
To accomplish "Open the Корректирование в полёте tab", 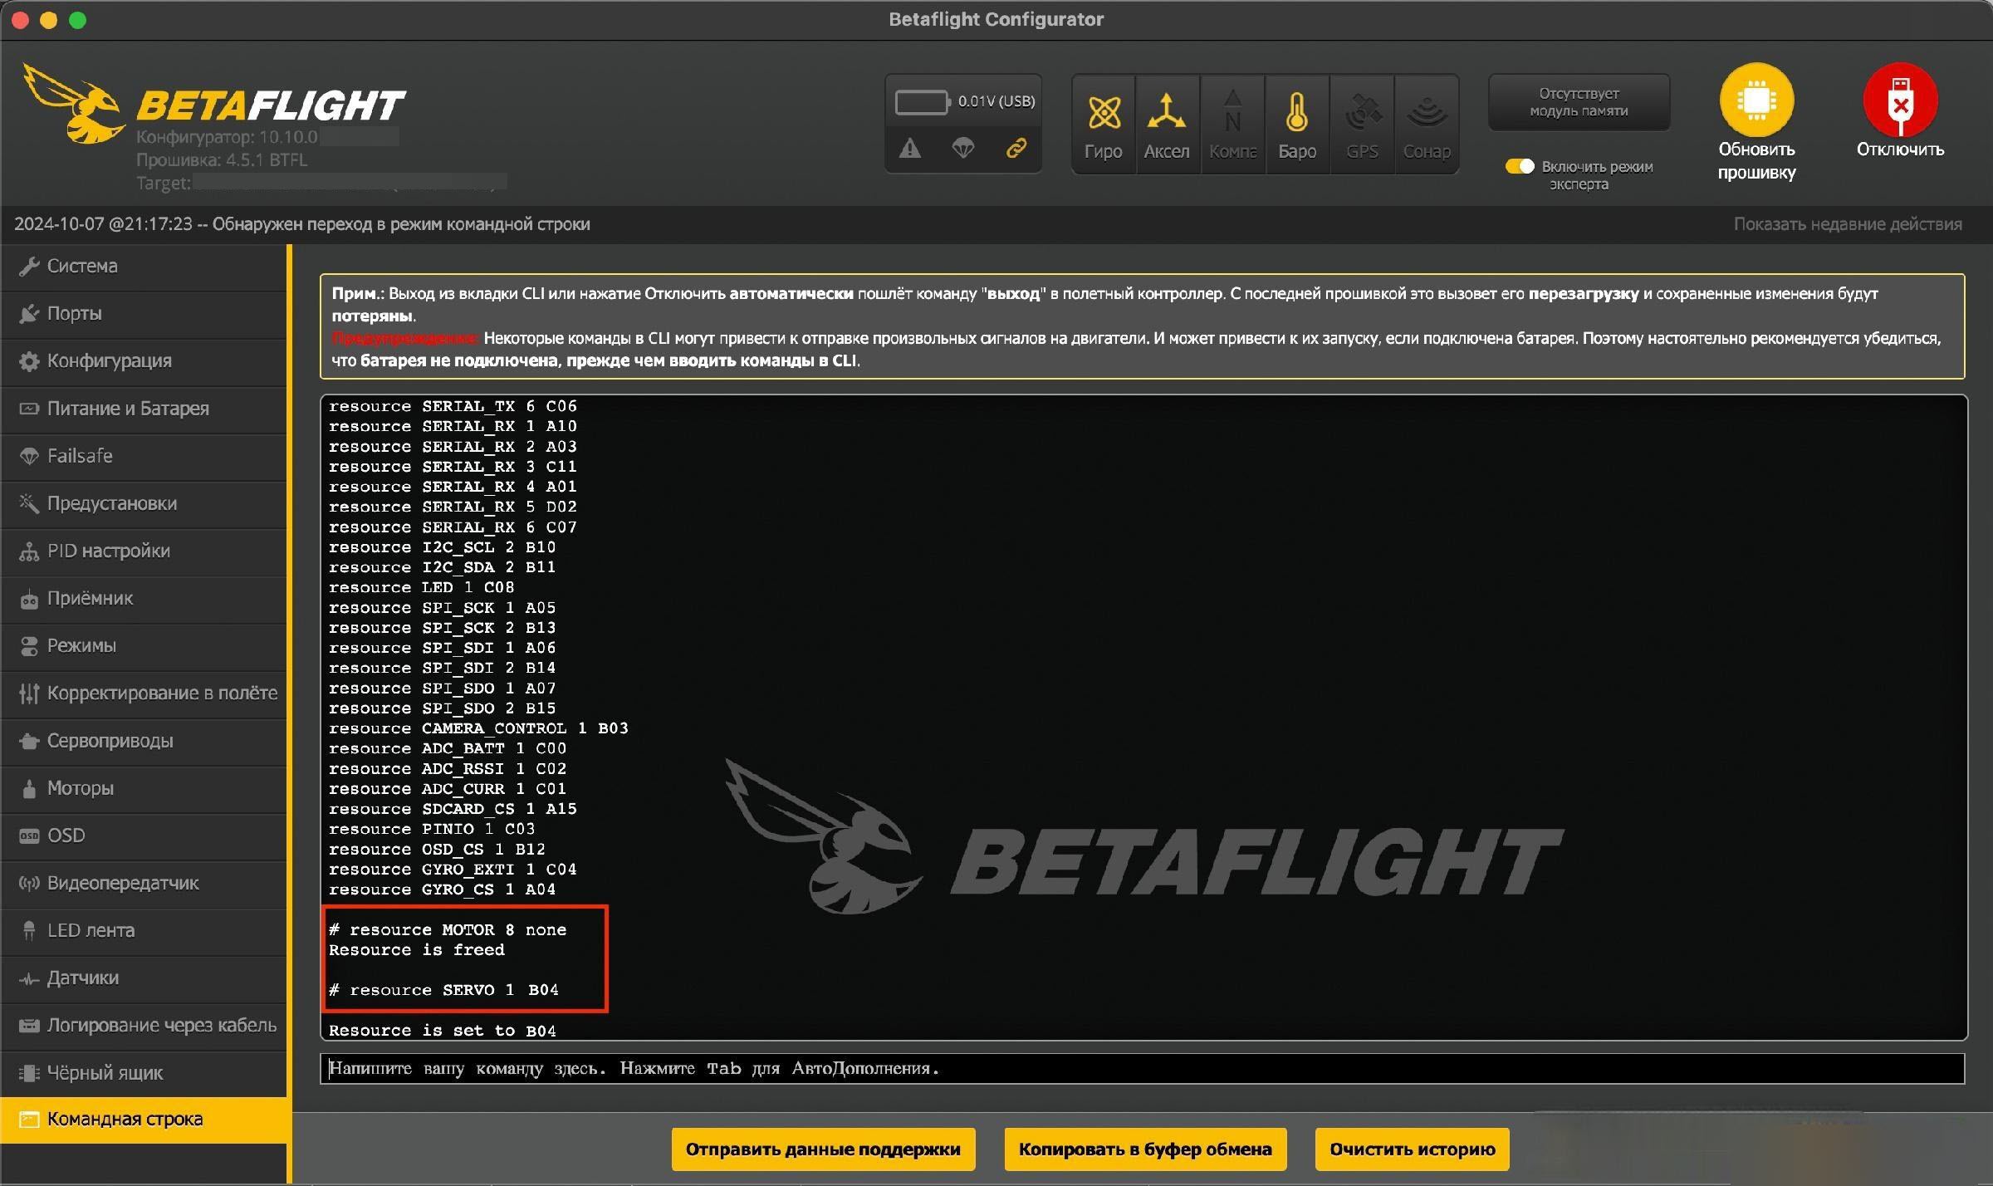I will pos(144,693).
